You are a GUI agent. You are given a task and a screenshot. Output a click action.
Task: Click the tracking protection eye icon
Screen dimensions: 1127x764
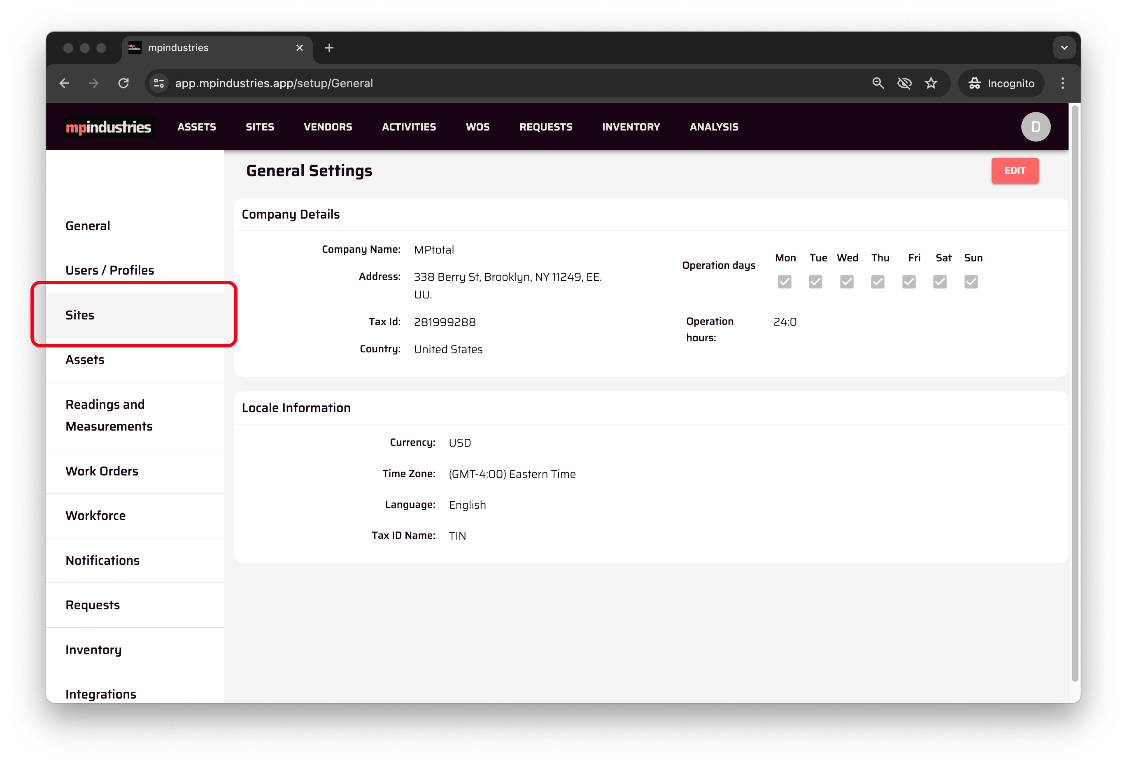pyautogui.click(x=904, y=84)
